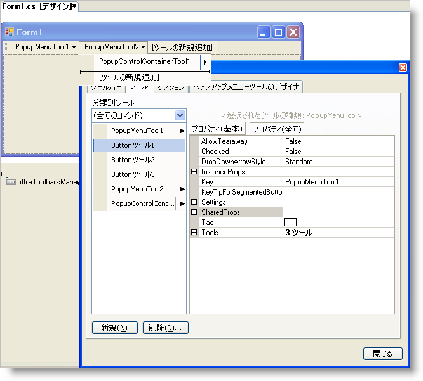The width and height of the screenshot is (423, 381).
Task: Click the 閉じる button
Action: click(x=382, y=354)
